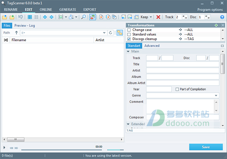The height and width of the screenshot is (159, 227).
Task: Click the green plus in Transformations header
Action: (216, 25)
